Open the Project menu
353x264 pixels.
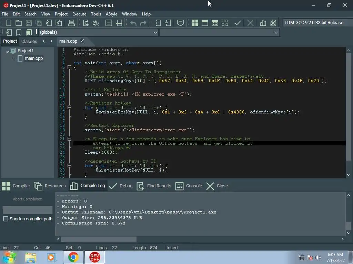tap(61, 14)
